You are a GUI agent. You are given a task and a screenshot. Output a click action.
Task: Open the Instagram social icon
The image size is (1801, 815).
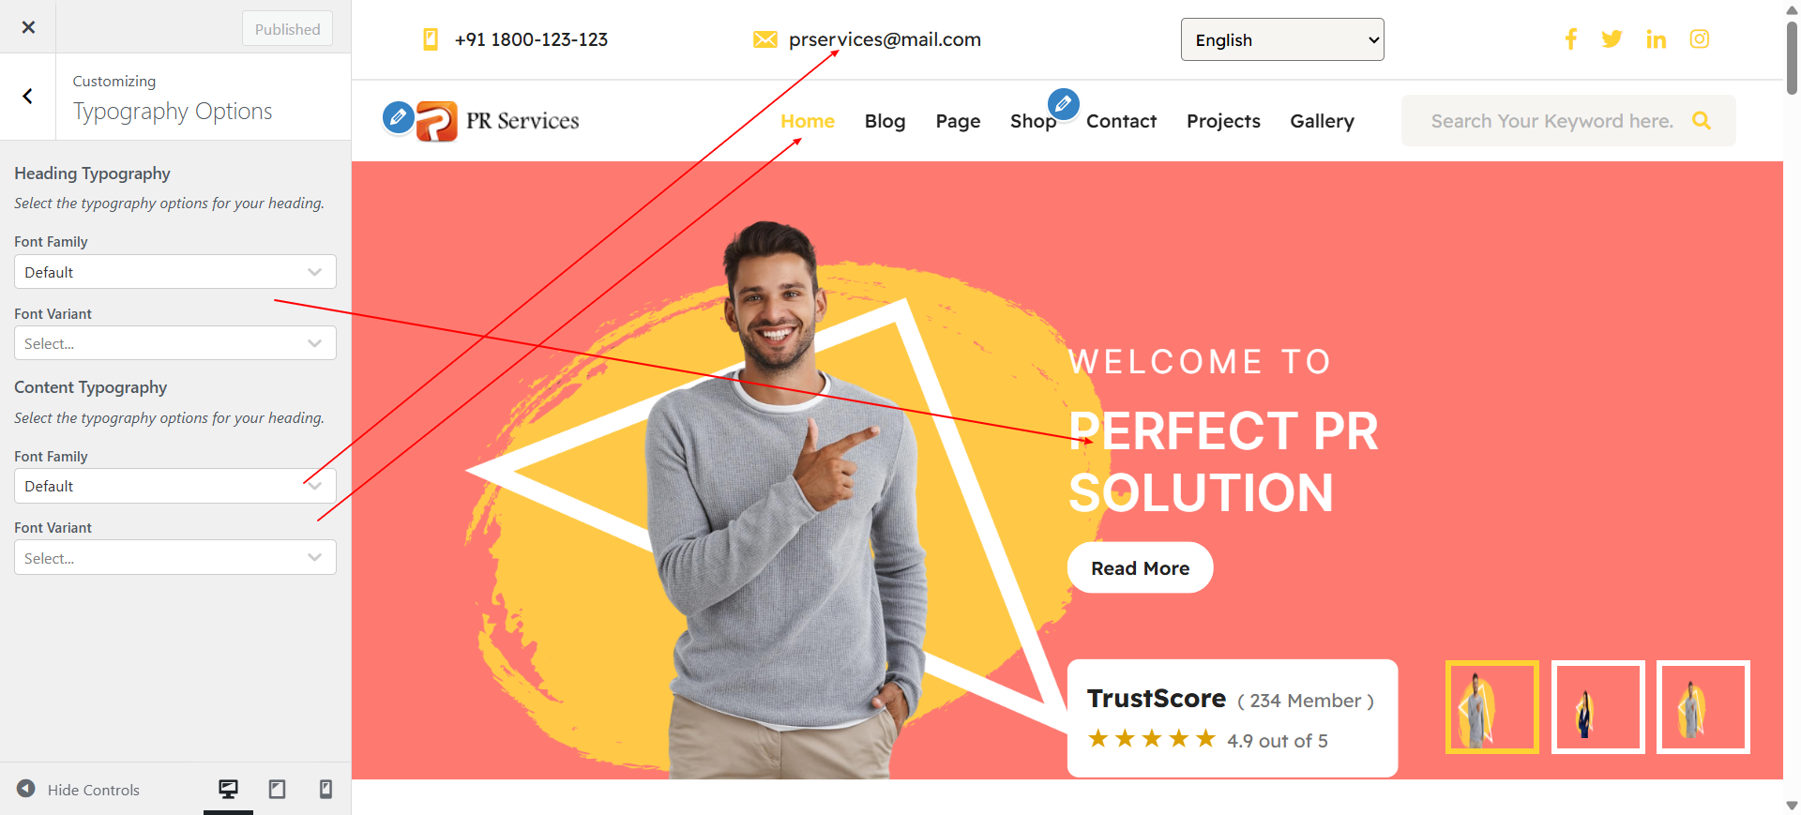coord(1700,38)
